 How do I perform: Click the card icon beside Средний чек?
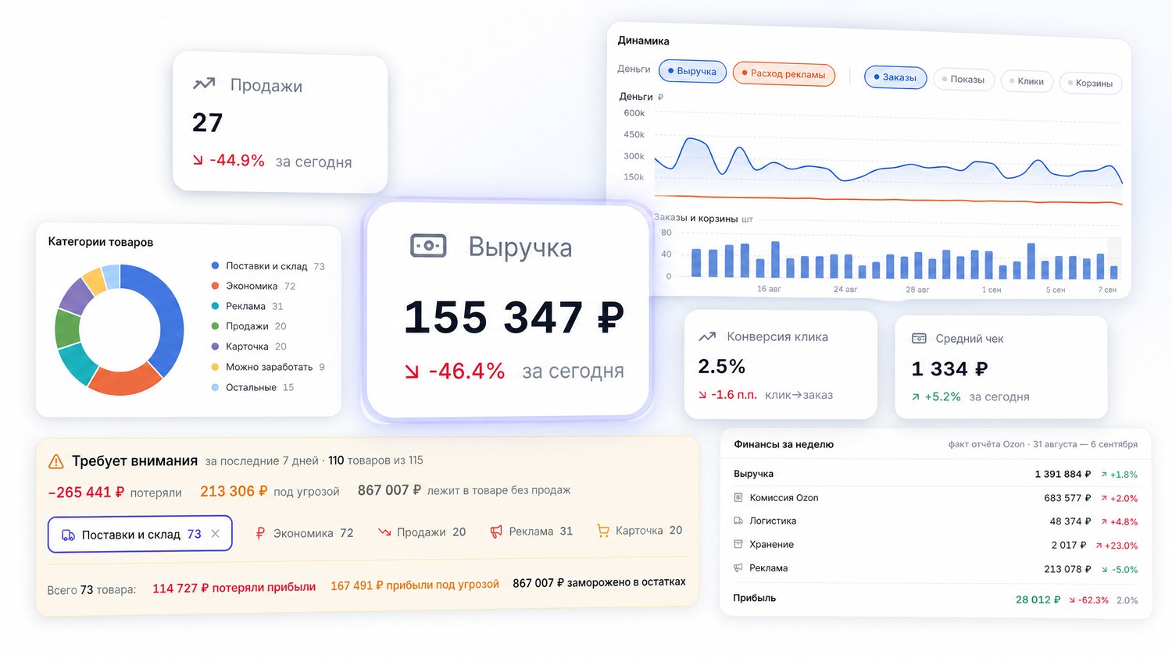919,338
